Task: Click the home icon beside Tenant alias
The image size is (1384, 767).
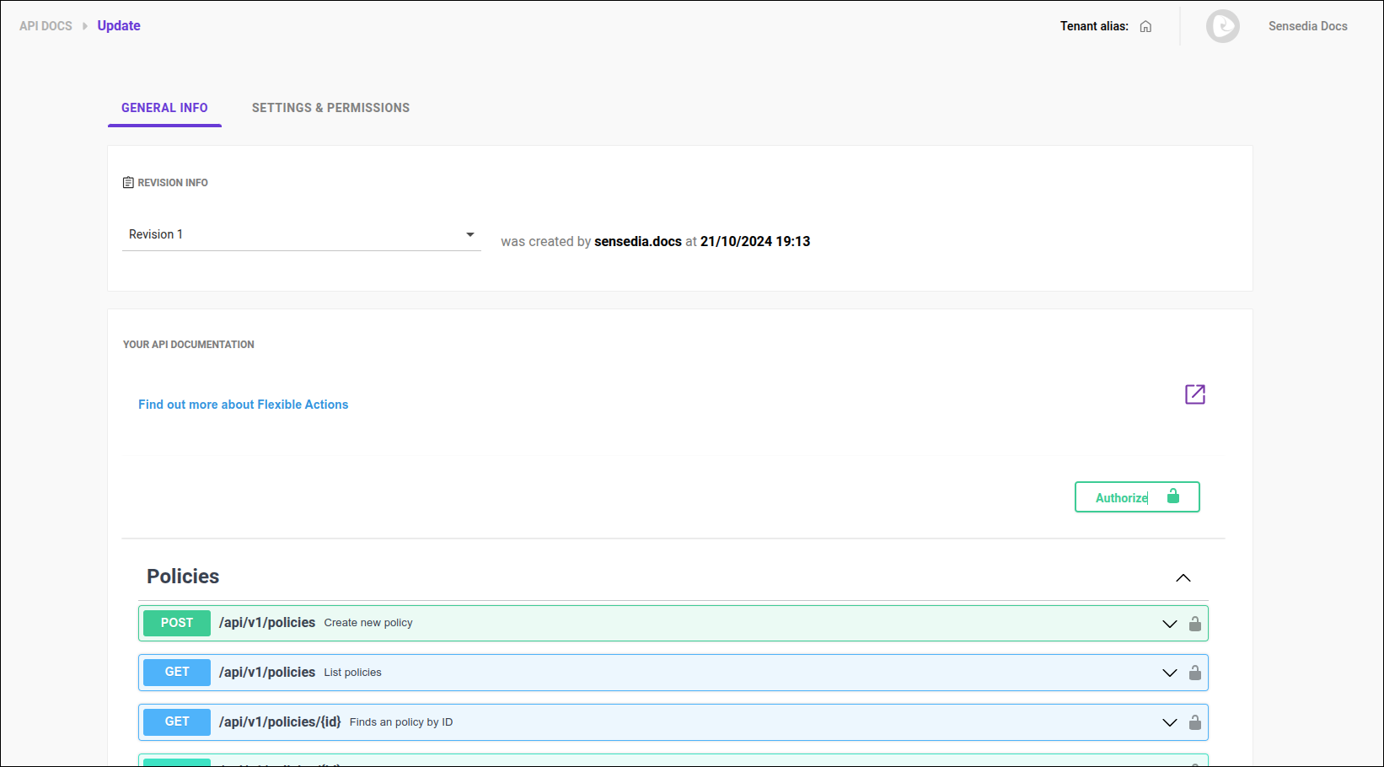Action: point(1145,26)
